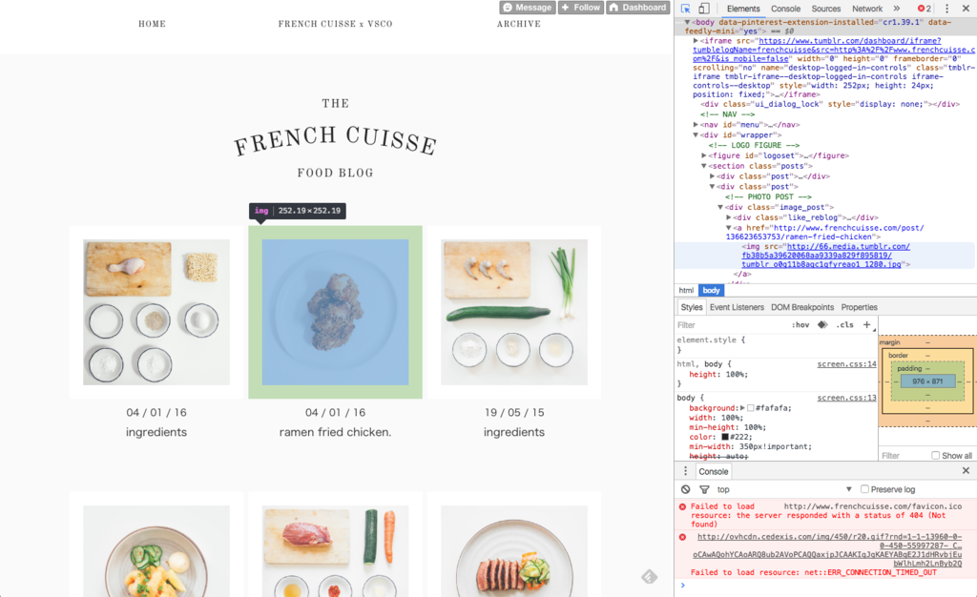The image size is (977, 597).
Task: Click the console filter funnel icon
Action: pos(704,489)
